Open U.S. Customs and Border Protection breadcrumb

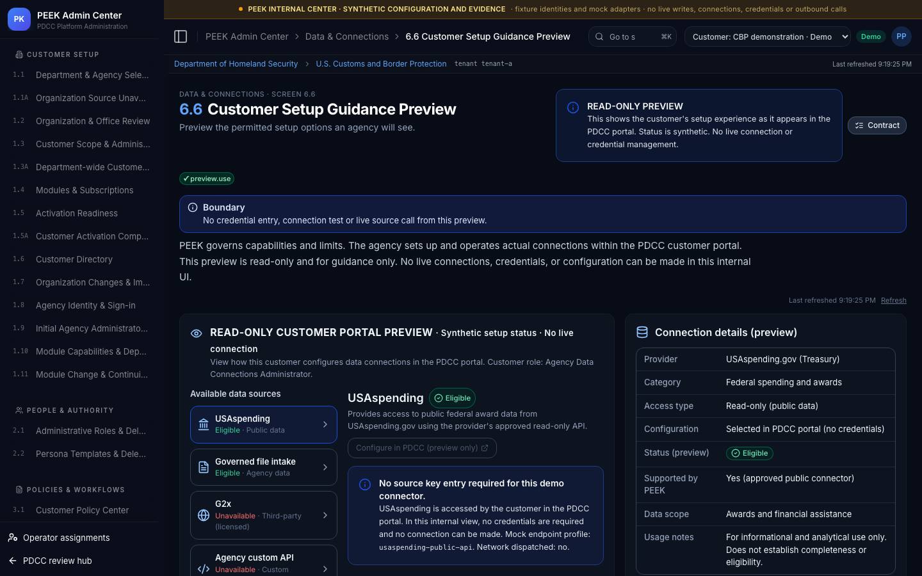tap(381, 63)
